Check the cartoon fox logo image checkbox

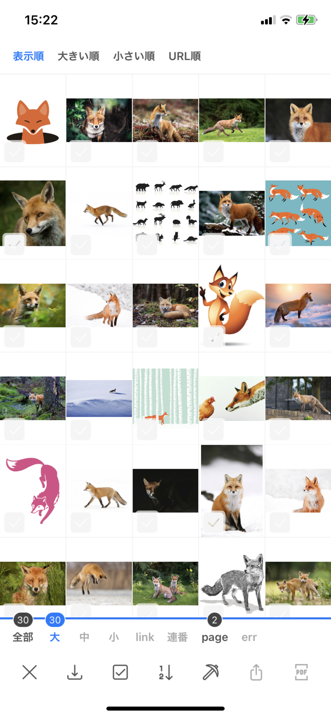coord(14,152)
